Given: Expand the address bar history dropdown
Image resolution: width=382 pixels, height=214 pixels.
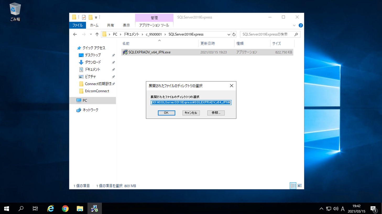Looking at the screenshot, I should 229,34.
